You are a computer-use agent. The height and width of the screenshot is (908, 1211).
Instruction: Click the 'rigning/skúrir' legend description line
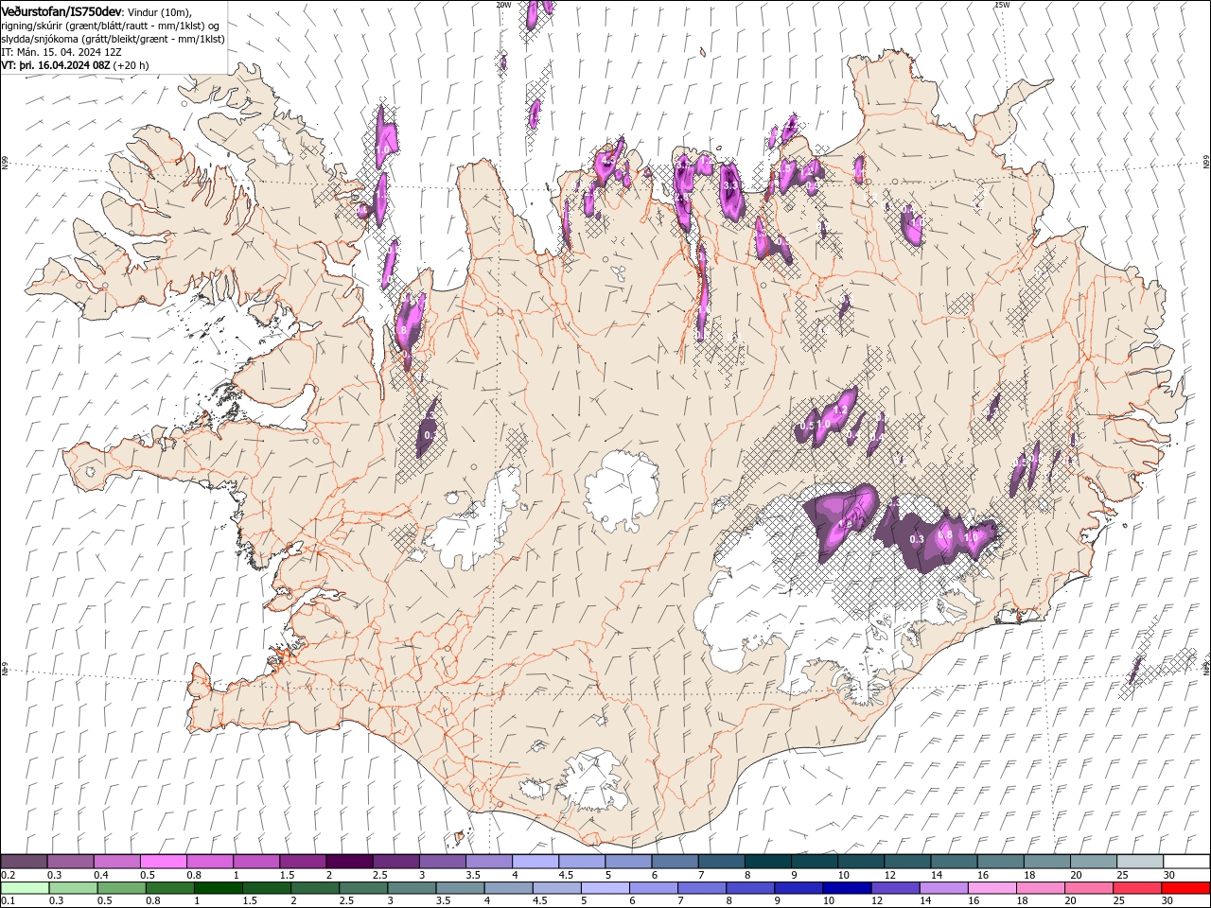tap(112, 25)
